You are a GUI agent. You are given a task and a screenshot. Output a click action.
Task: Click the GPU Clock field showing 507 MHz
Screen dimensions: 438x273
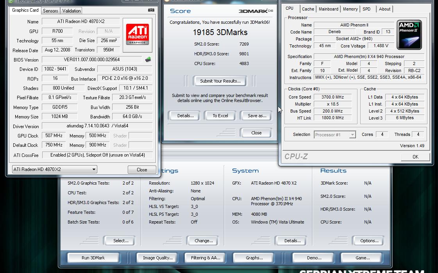54,136
